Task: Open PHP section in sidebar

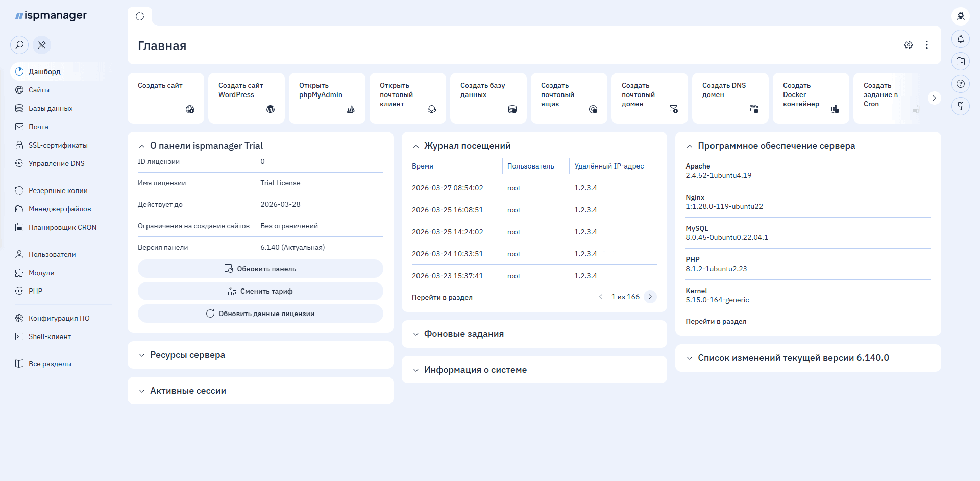Action: click(58, 291)
